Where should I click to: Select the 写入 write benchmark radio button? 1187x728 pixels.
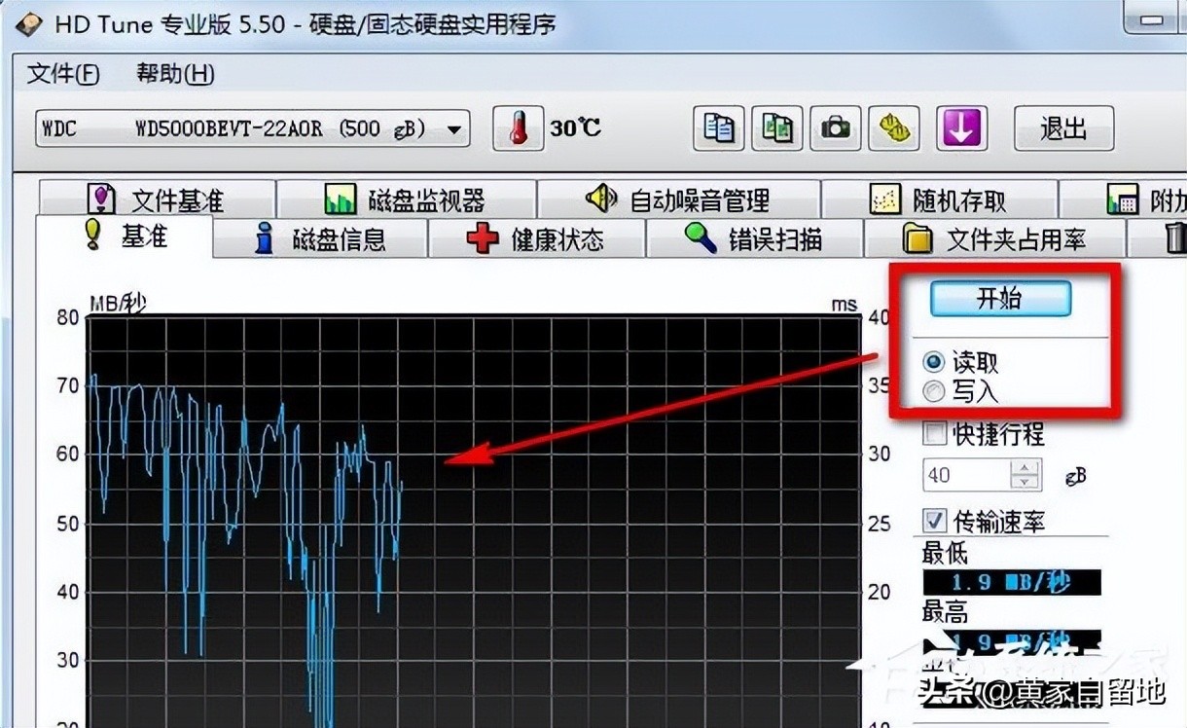(x=934, y=391)
